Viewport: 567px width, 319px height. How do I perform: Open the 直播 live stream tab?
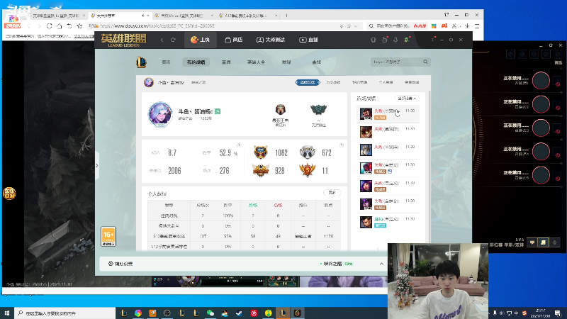308,40
